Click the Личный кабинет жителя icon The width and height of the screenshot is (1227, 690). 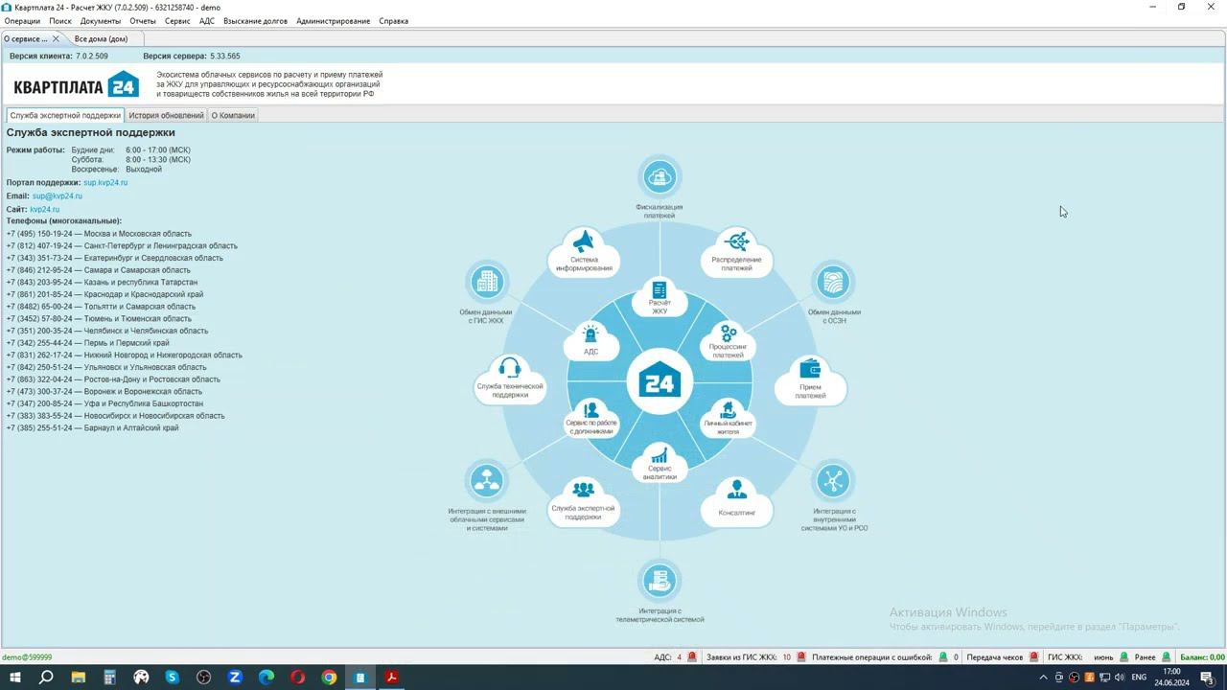tap(729, 410)
